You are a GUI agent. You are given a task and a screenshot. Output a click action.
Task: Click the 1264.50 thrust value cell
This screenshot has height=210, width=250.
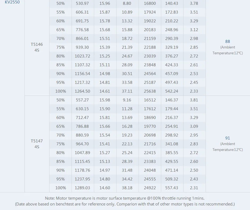click(x=83, y=91)
